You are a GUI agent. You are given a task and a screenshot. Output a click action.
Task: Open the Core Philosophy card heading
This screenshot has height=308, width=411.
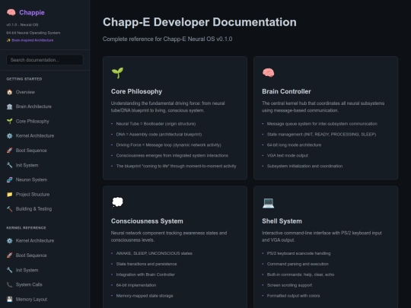click(x=136, y=91)
